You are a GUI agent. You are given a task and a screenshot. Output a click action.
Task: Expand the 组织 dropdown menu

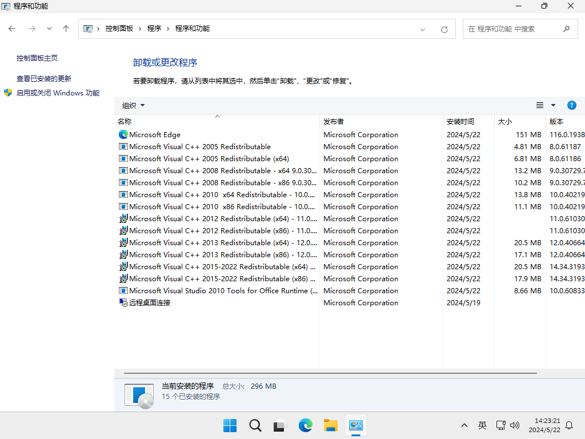pos(134,105)
